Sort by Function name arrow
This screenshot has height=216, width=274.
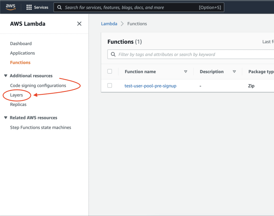pyautogui.click(x=186, y=72)
